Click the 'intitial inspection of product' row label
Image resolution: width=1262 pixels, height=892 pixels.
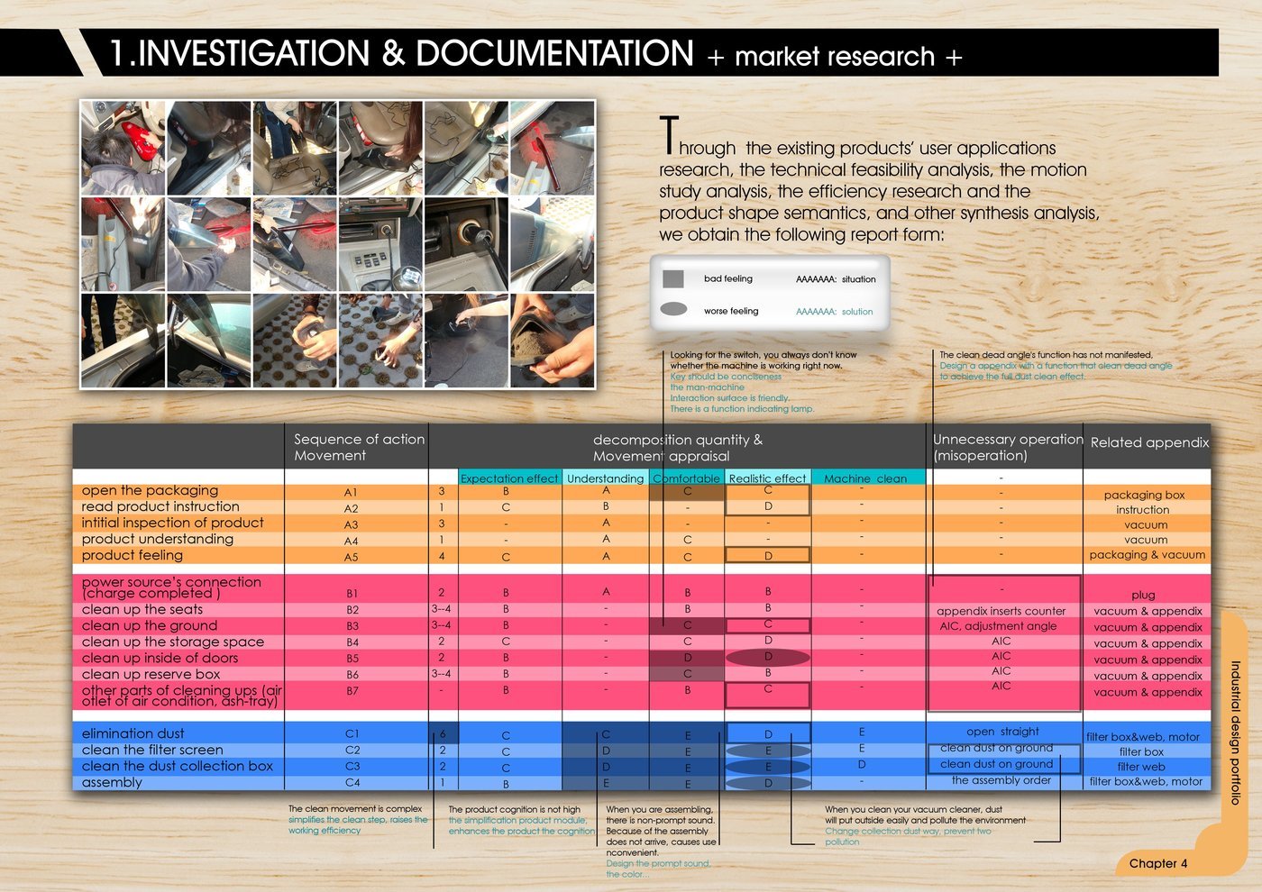pos(172,523)
